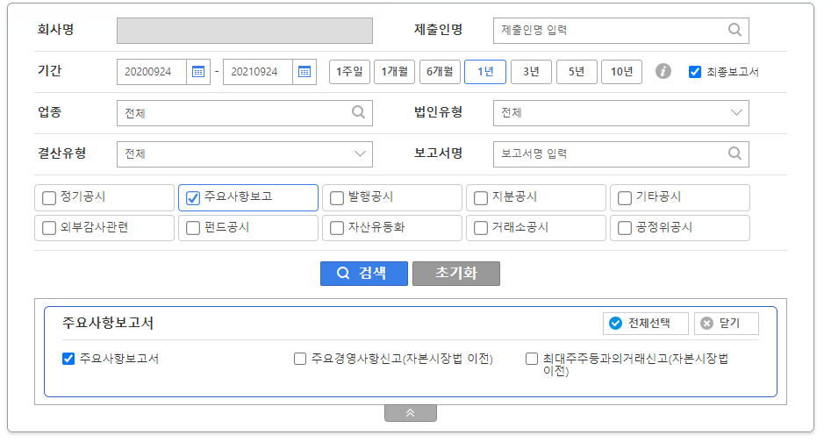
Task: Check the 발행공시 checkbox
Action: tap(337, 198)
